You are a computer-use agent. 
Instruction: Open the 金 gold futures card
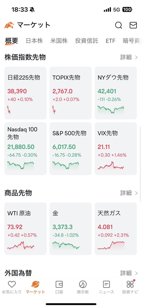click(x=70, y=229)
